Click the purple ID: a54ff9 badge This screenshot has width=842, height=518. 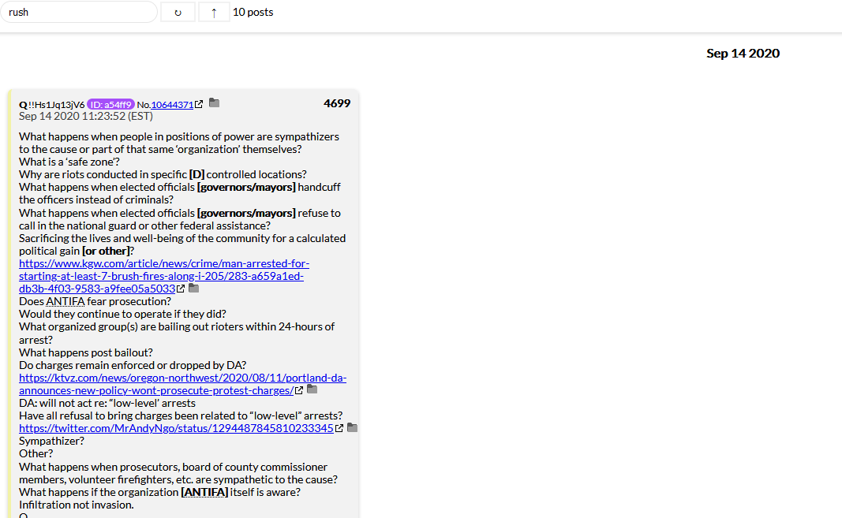pos(110,105)
